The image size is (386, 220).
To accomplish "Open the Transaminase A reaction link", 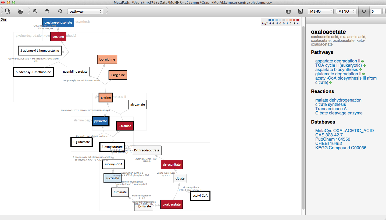I will 331,109.
